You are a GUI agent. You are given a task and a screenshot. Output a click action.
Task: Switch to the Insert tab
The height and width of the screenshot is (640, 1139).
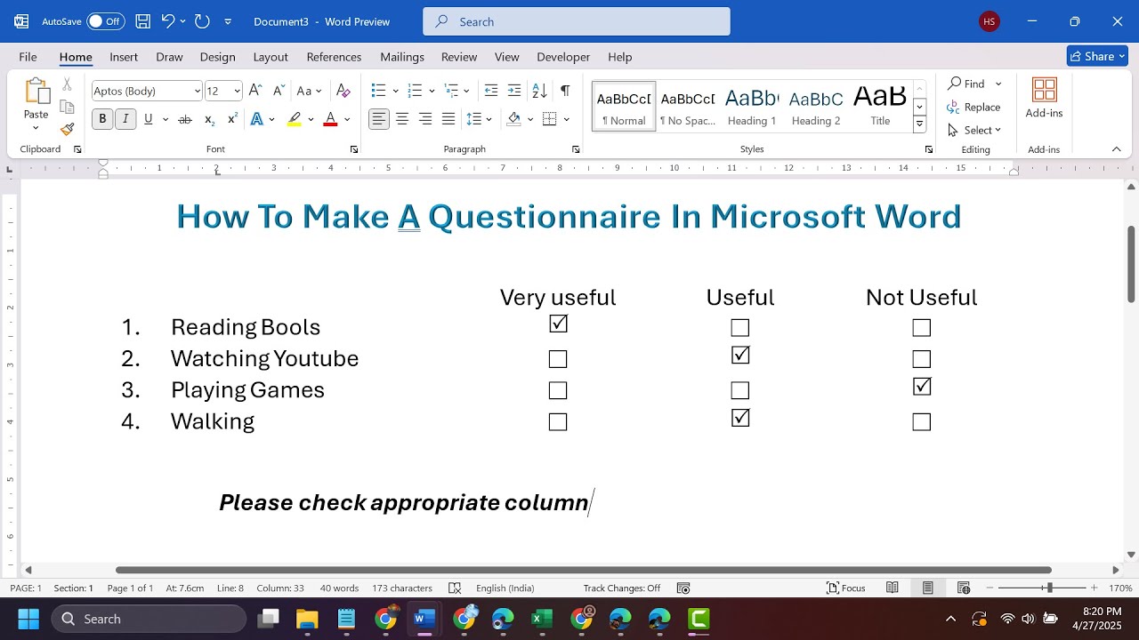click(124, 57)
